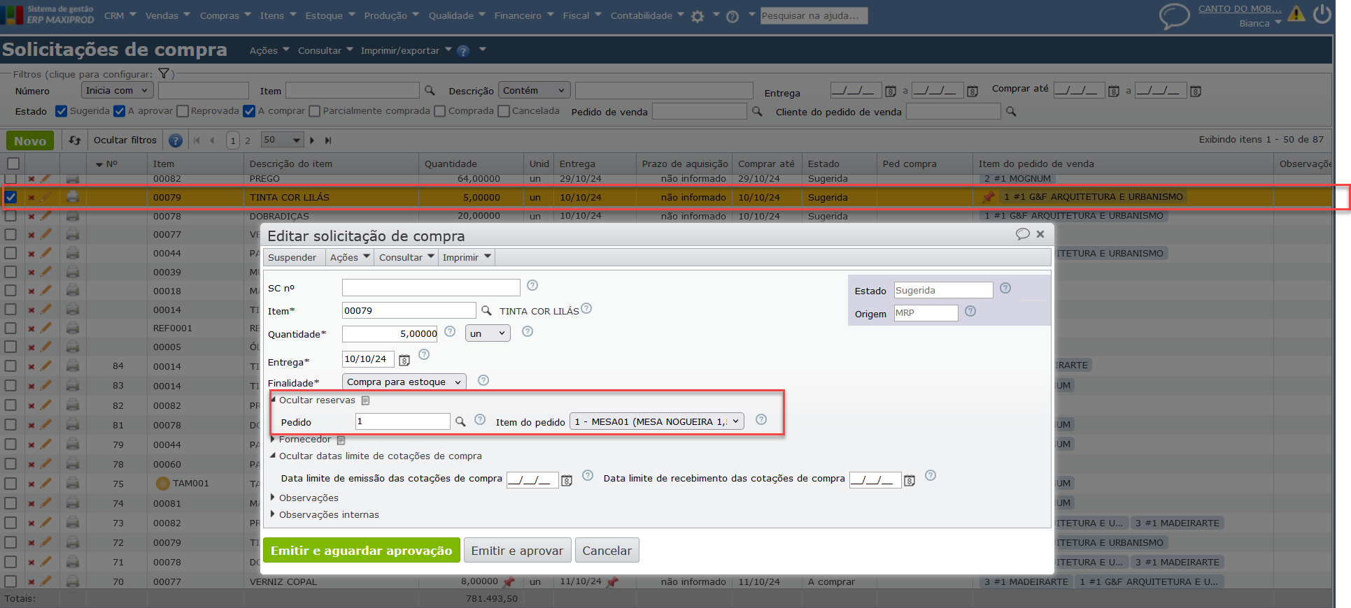
Task: Open calendar for Entrega start date filter
Action: (891, 92)
